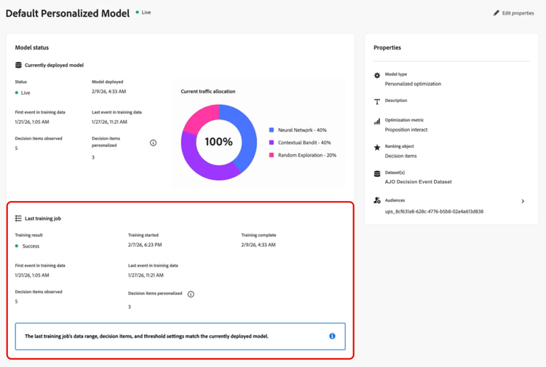The width and height of the screenshot is (546, 367).
Task: Open Edit properties
Action: click(x=518, y=13)
